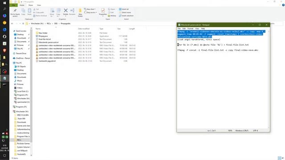Click Select none in the ribbon
The width and height of the screenshot is (285, 160).
[x=125, y=12]
